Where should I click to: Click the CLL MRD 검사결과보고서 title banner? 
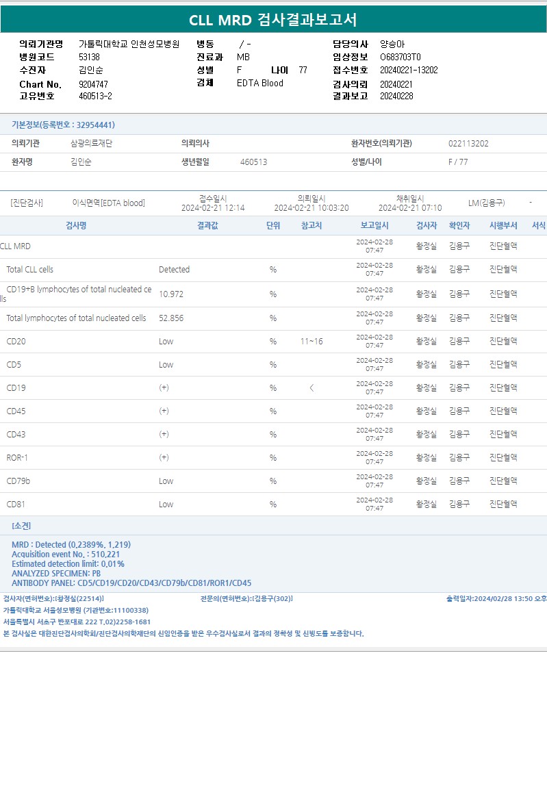[273, 20]
